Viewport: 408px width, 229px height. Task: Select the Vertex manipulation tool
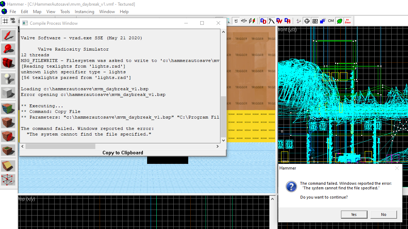click(x=8, y=180)
